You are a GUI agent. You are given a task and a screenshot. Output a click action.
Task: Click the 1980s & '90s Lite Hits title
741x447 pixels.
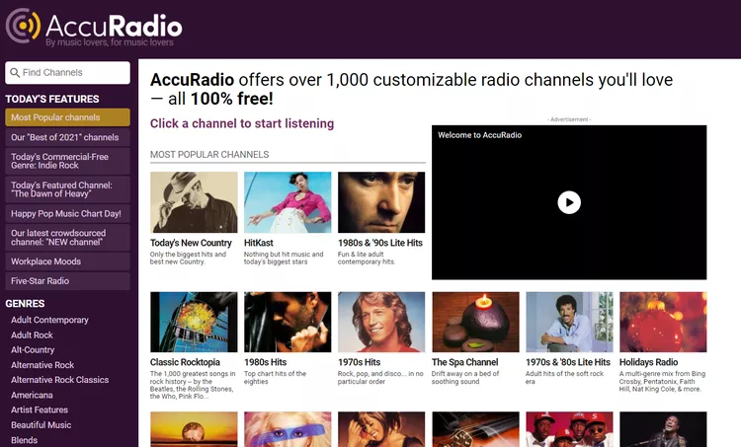[x=380, y=243]
